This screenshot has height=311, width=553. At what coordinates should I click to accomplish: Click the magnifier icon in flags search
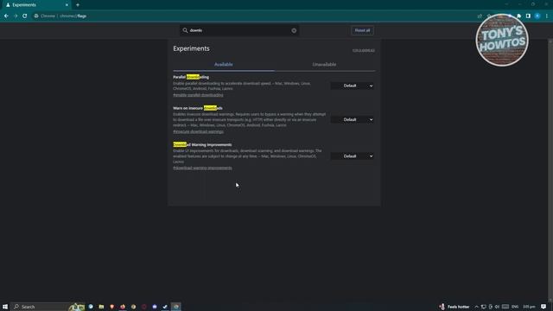click(185, 30)
